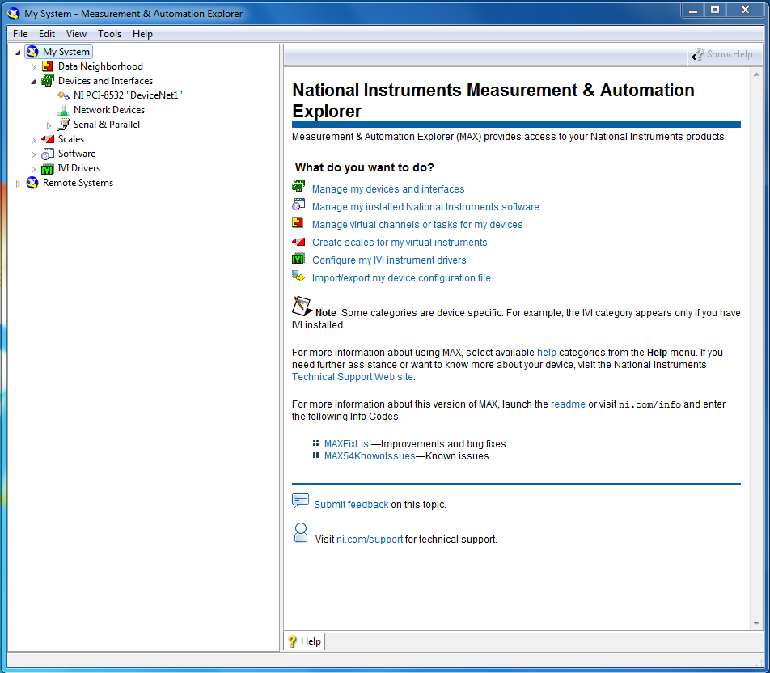Click the Submit feedback speech bubble icon
This screenshot has width=770, height=673.
point(300,501)
